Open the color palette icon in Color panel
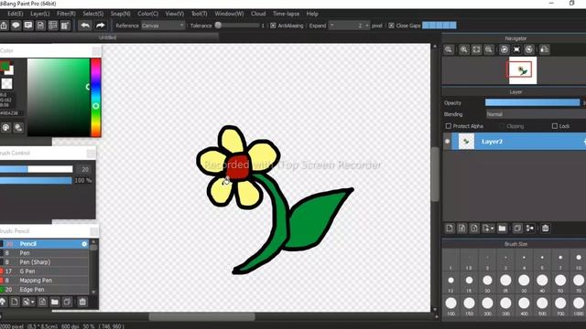 5,128
